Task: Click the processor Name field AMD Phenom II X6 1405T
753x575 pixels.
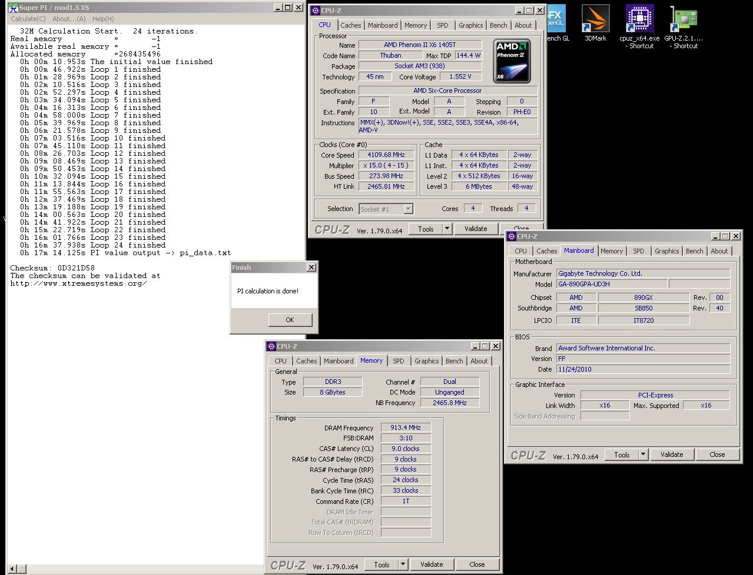Action: [x=420, y=45]
